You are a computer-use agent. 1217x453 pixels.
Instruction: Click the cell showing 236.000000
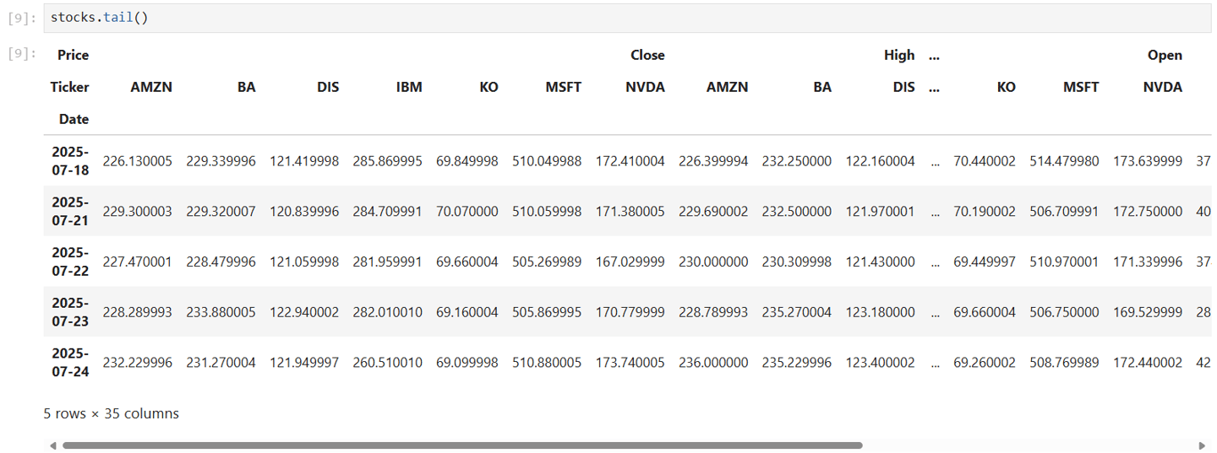coord(713,362)
